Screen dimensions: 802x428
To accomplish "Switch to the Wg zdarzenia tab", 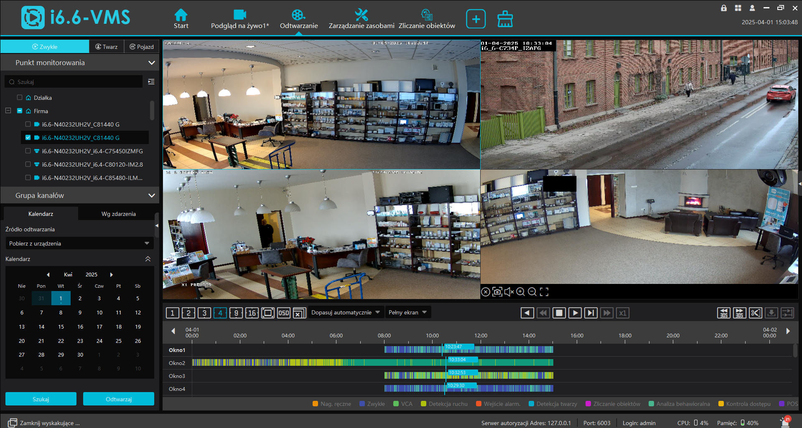I will [118, 214].
